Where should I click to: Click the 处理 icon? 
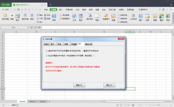147,18
